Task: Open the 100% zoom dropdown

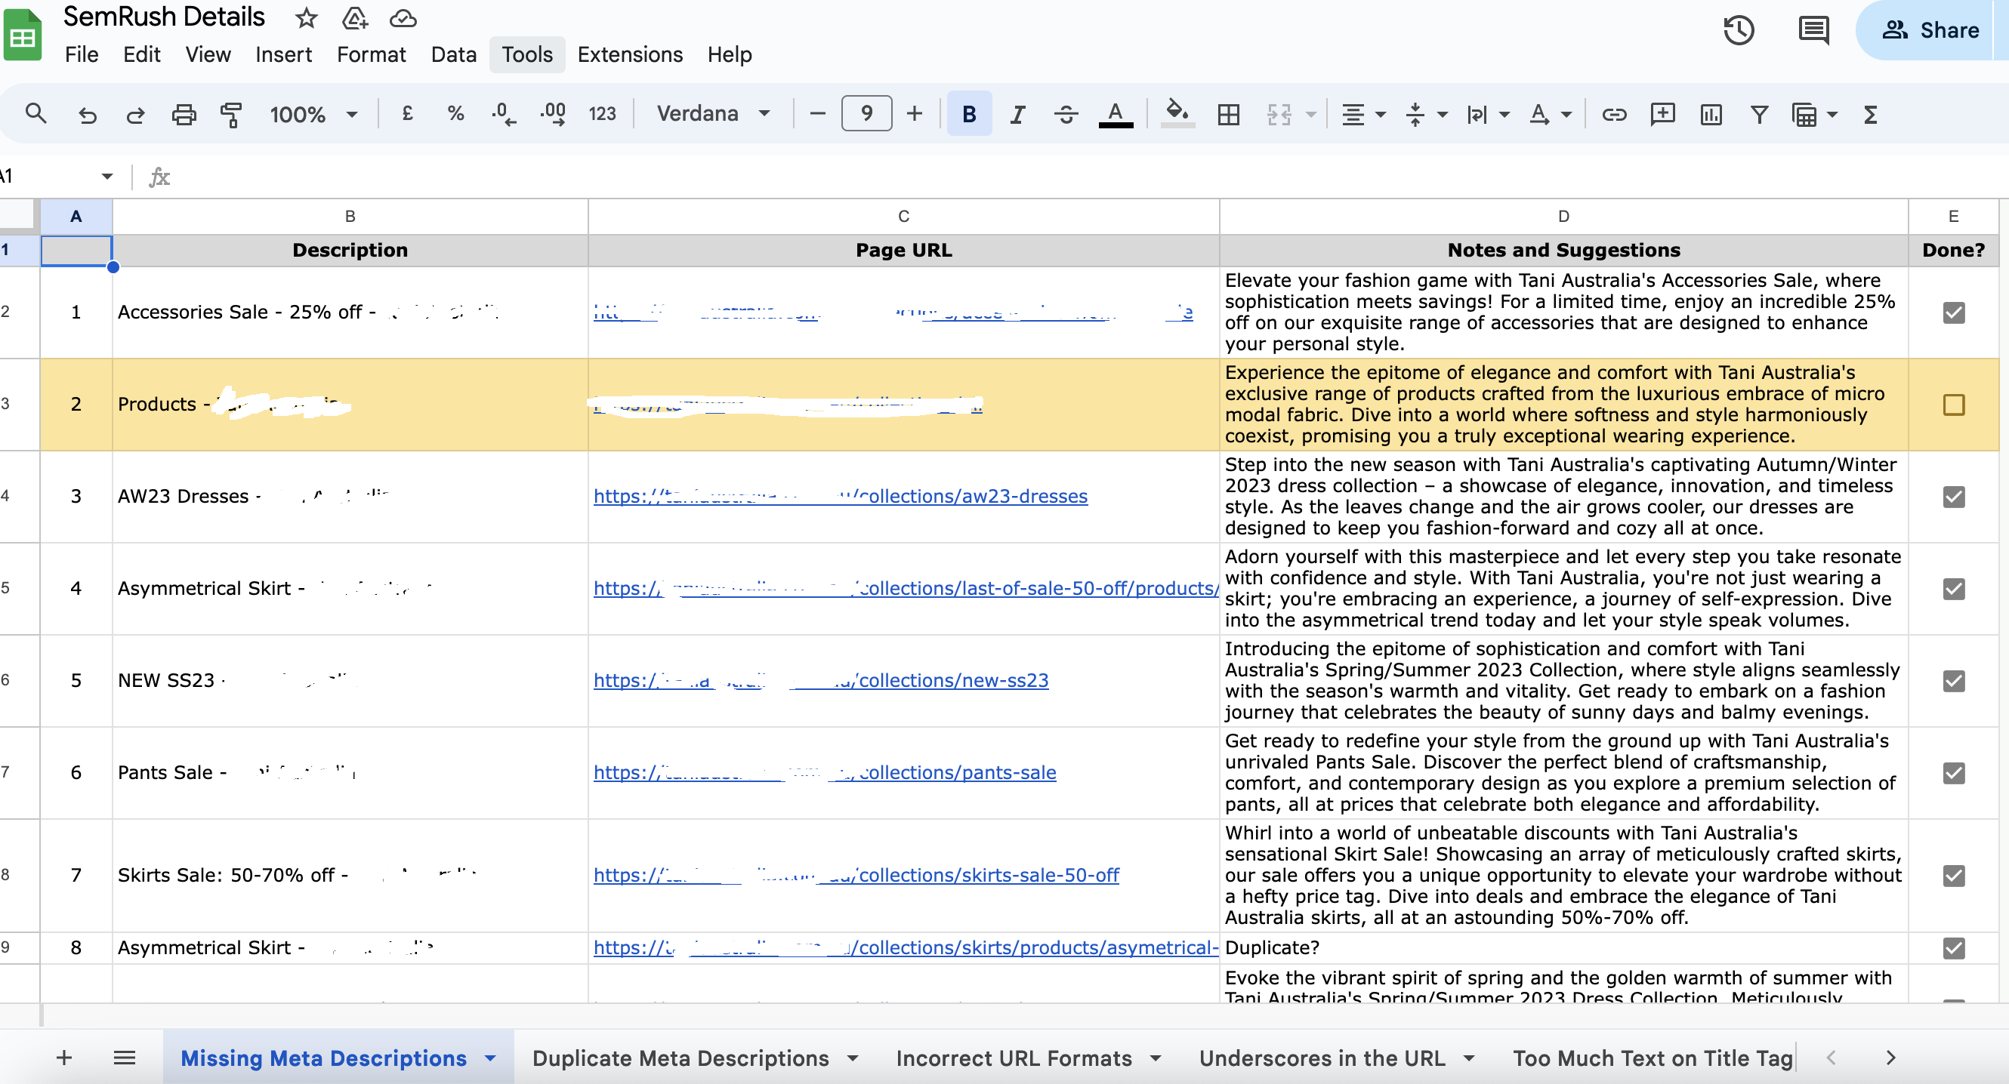Action: point(313,115)
